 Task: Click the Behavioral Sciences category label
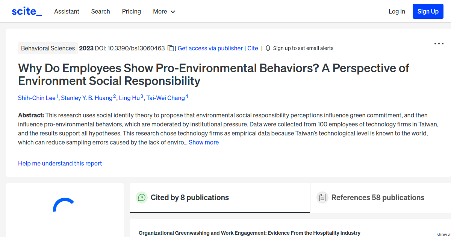48,48
